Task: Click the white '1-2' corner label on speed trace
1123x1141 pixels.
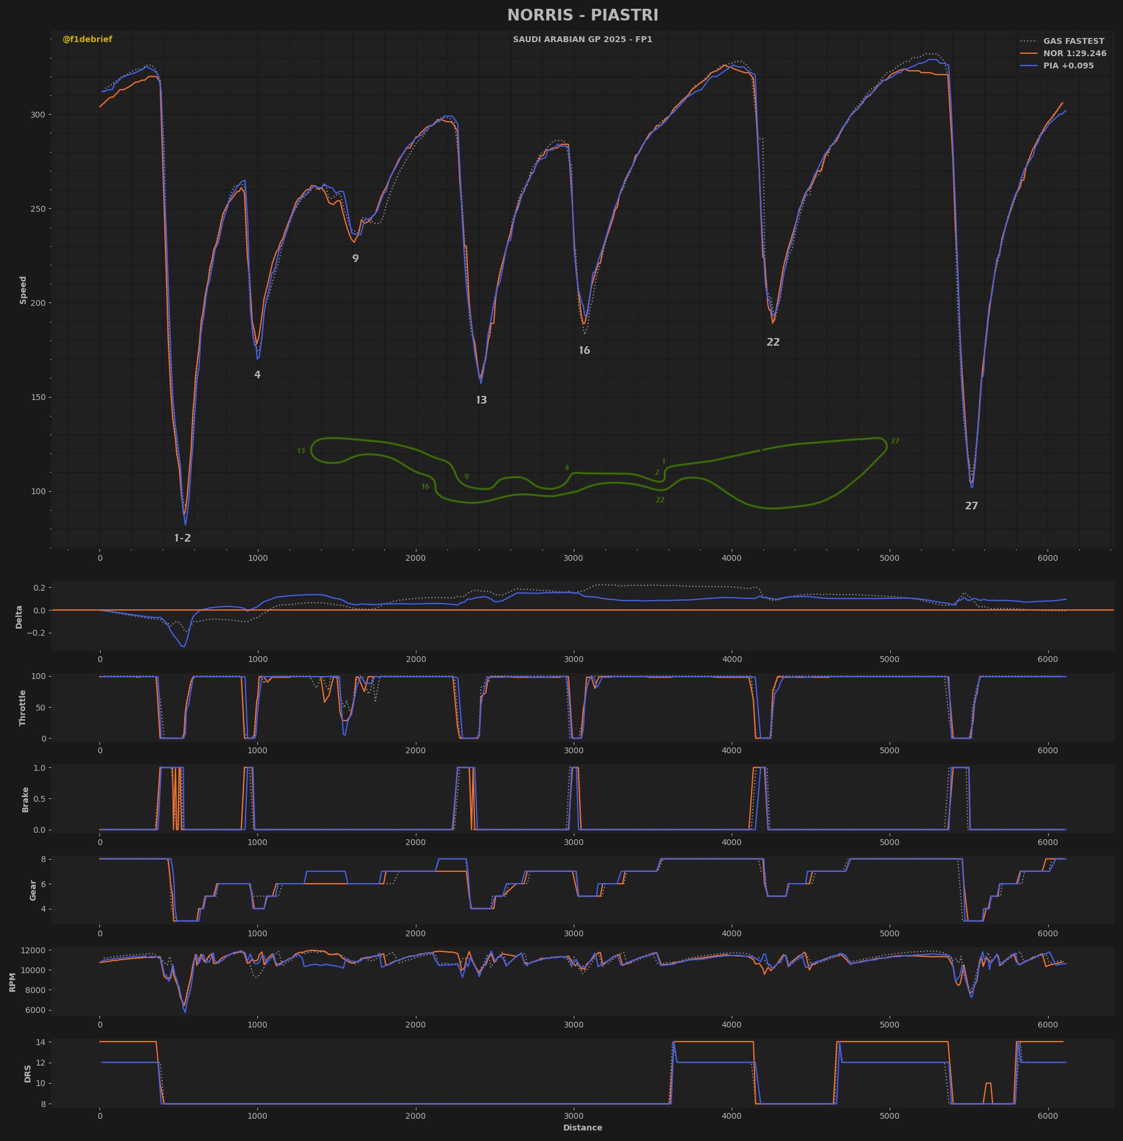Action: pyautogui.click(x=182, y=539)
